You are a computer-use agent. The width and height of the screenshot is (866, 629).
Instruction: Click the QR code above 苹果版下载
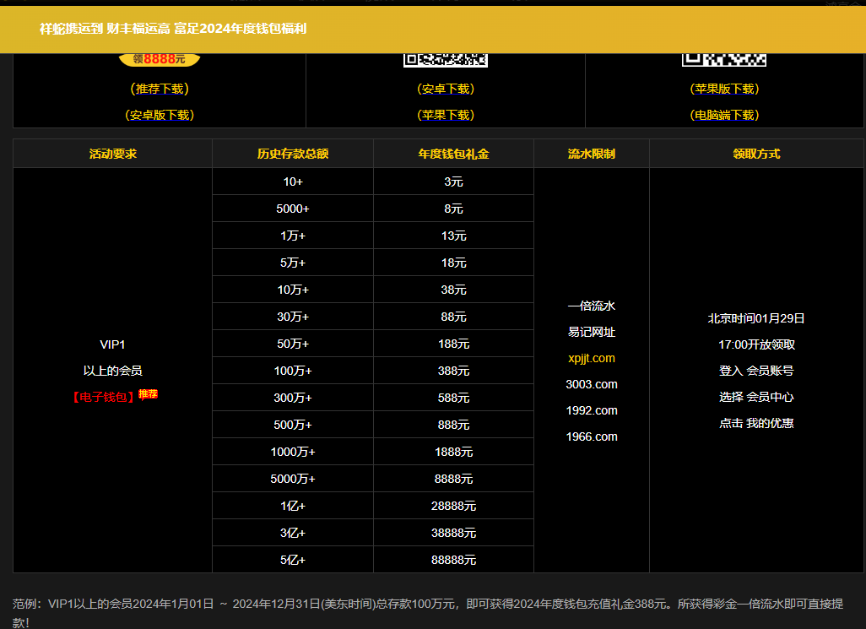click(x=724, y=60)
